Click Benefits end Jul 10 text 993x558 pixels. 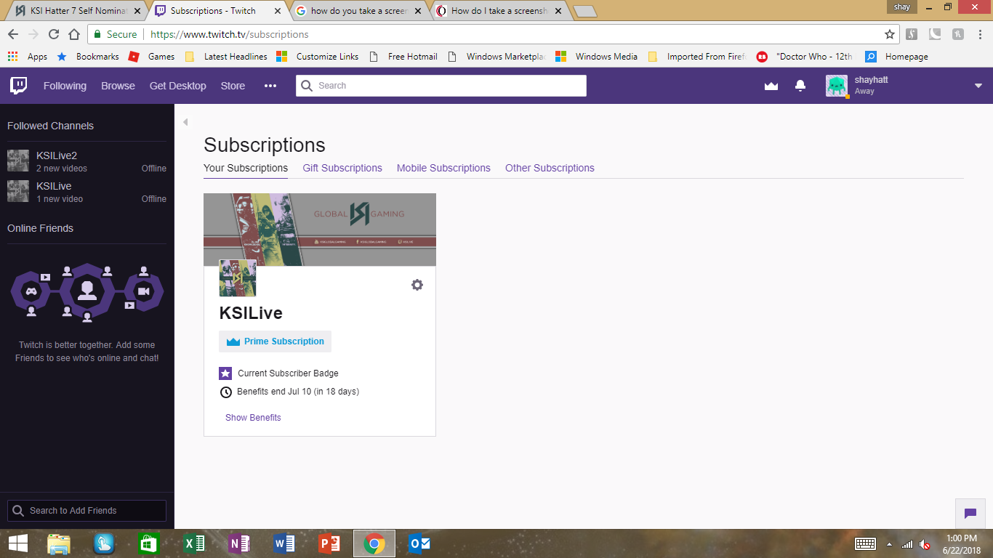(x=298, y=392)
